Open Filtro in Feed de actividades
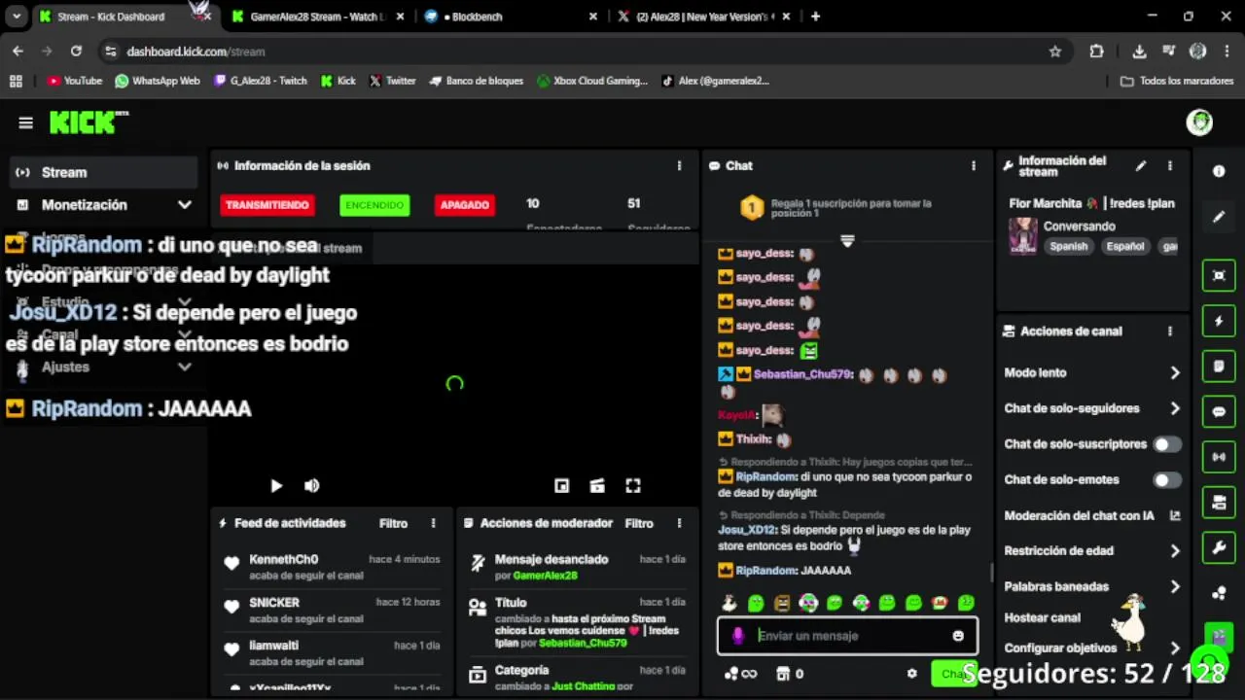 393,523
